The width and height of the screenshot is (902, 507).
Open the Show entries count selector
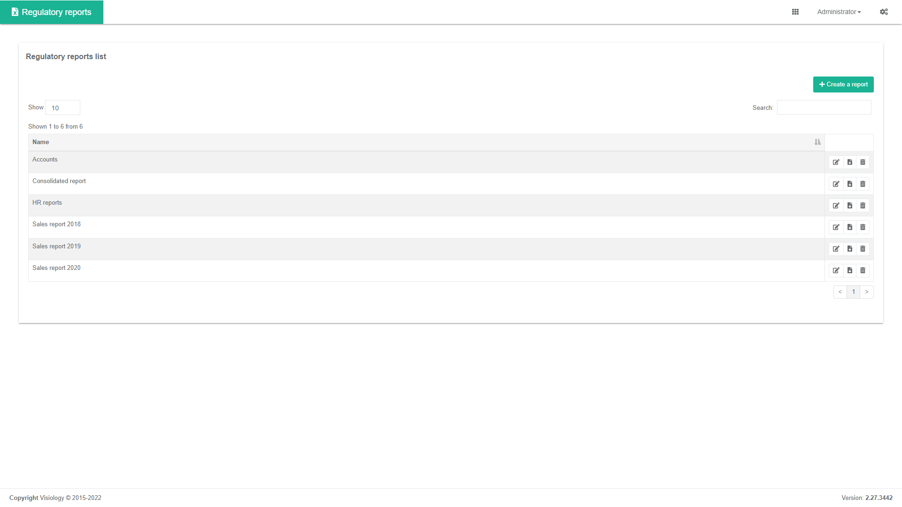click(x=62, y=108)
